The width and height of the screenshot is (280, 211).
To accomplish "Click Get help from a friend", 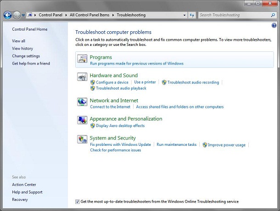I will [31, 63].
